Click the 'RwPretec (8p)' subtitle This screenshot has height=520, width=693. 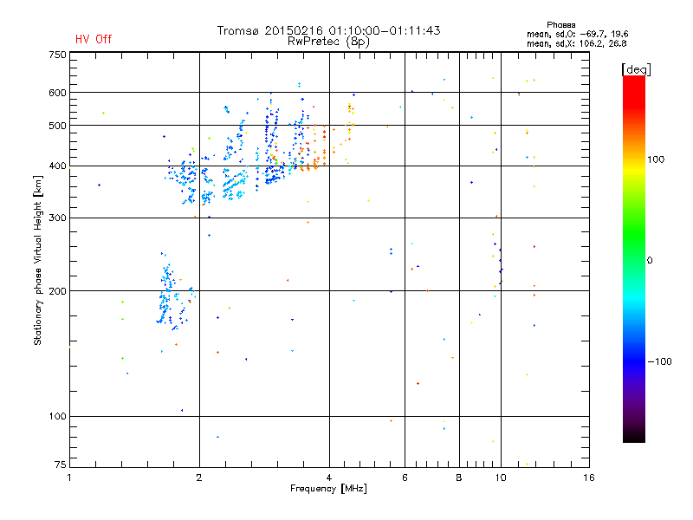tap(328, 42)
